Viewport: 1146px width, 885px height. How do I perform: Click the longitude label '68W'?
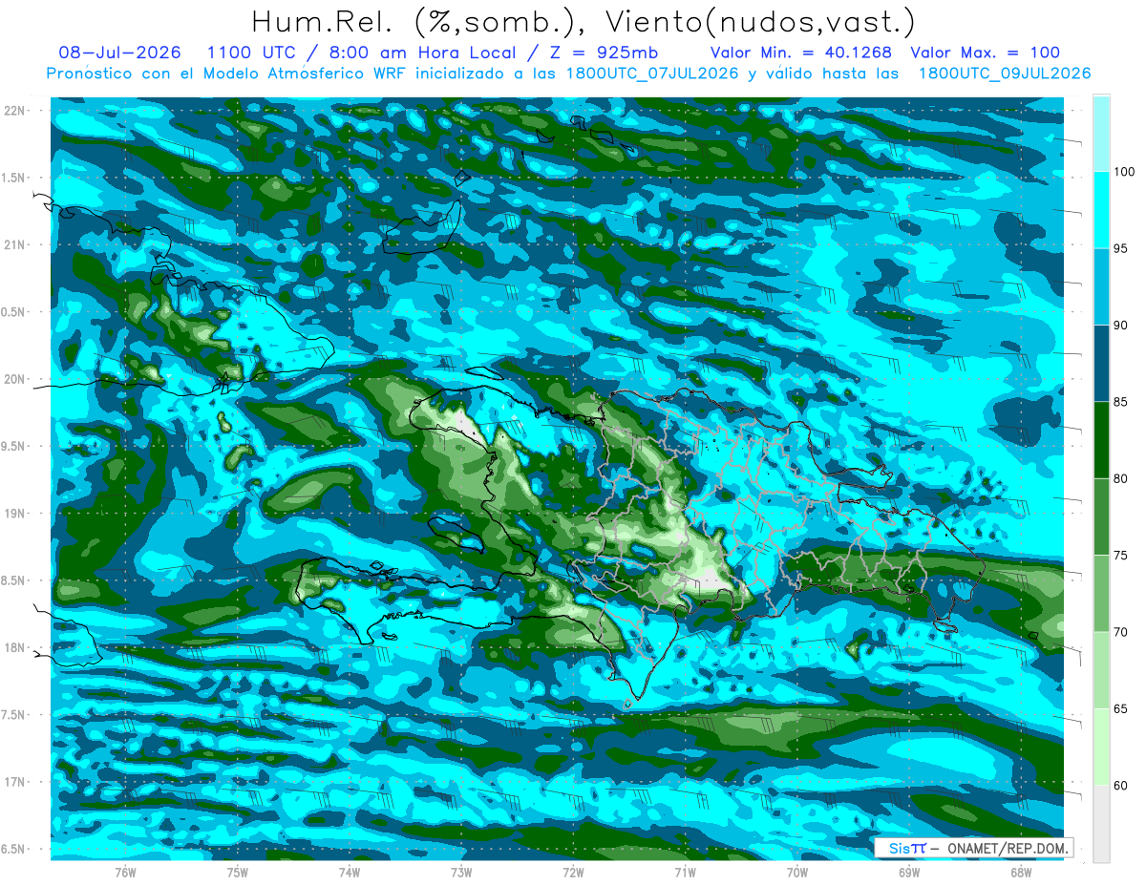pos(1021,872)
